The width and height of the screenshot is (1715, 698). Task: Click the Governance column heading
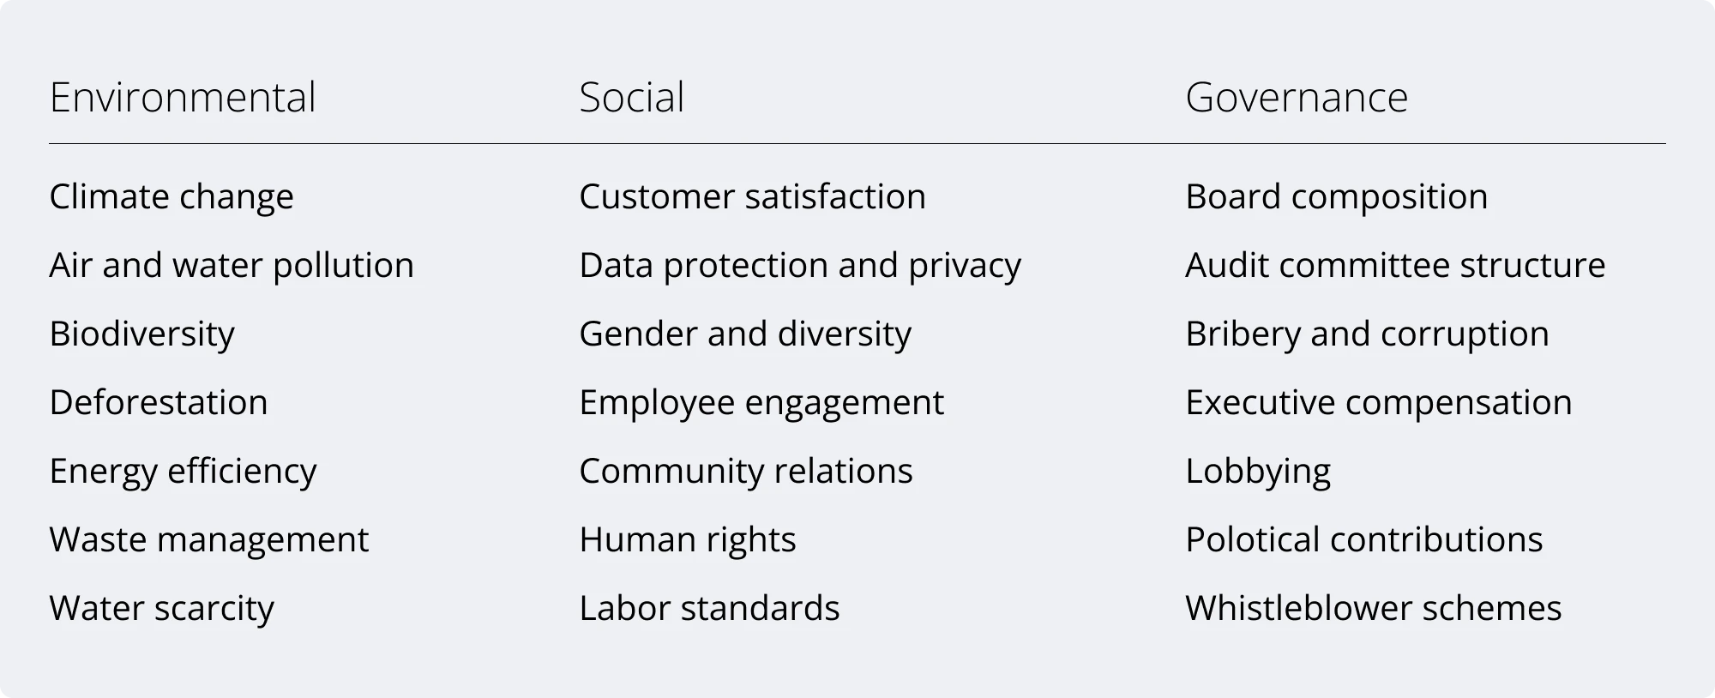(x=1296, y=97)
